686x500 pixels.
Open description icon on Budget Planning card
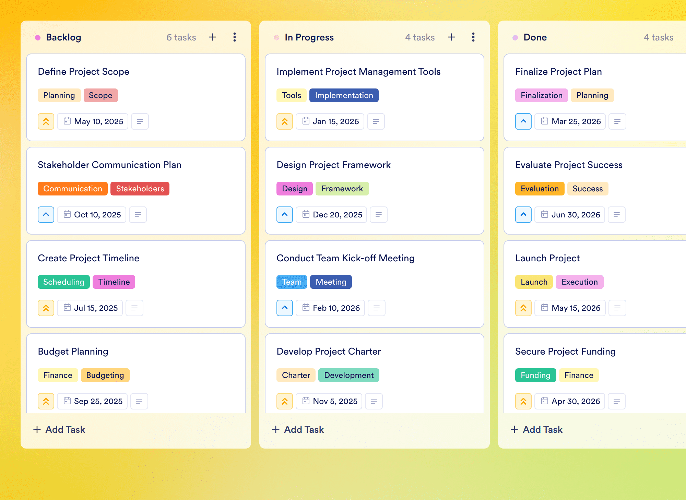[139, 401]
